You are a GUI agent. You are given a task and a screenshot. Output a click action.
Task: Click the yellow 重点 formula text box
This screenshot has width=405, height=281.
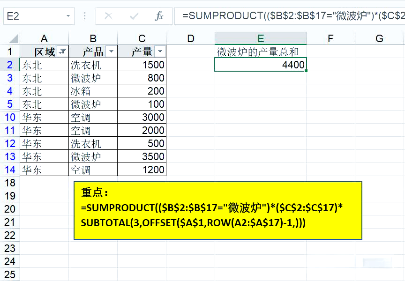click(x=218, y=211)
